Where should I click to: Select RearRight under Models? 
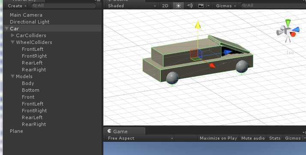click(x=34, y=124)
